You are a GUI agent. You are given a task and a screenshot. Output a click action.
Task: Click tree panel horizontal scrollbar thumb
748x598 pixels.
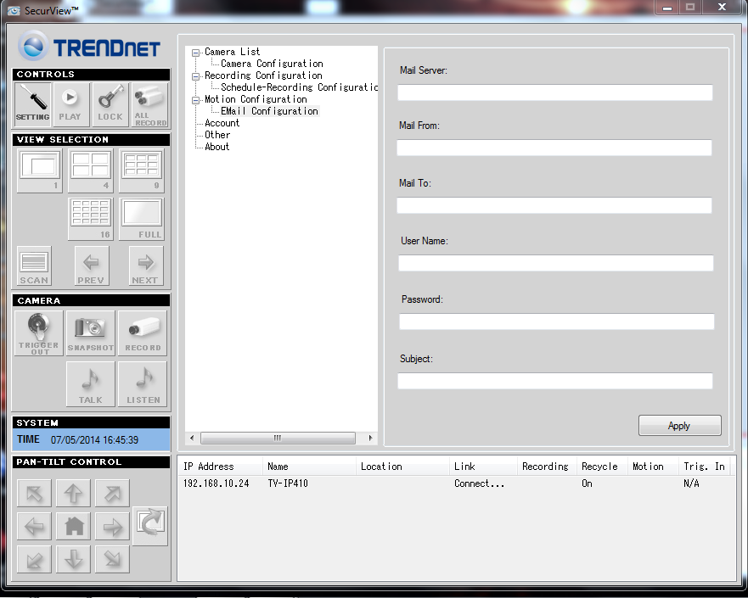278,438
